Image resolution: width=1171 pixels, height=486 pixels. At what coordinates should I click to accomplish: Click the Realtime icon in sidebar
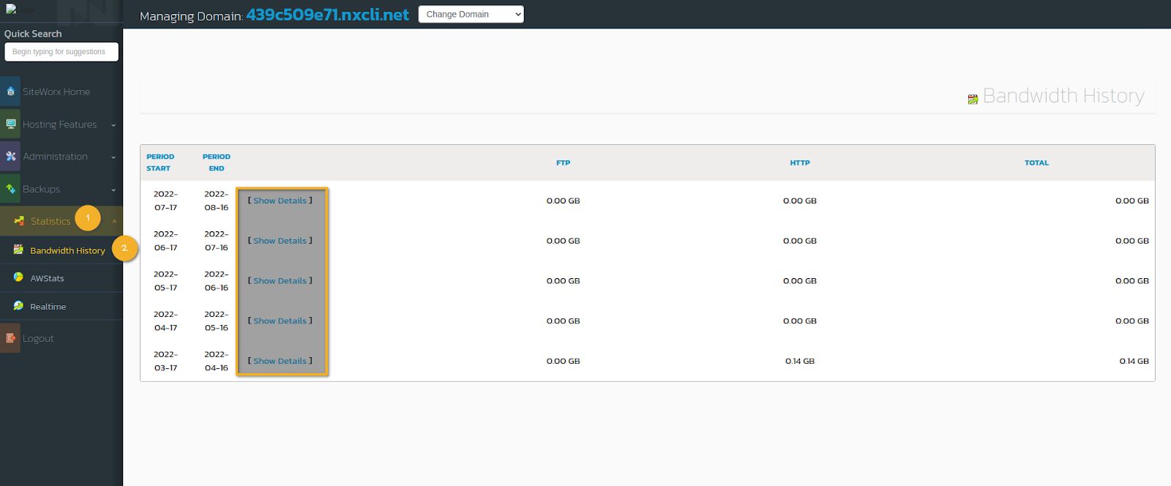(x=18, y=306)
